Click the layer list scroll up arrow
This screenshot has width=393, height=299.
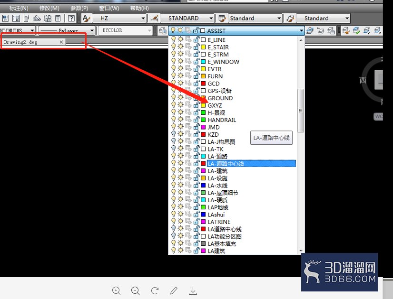click(x=301, y=40)
